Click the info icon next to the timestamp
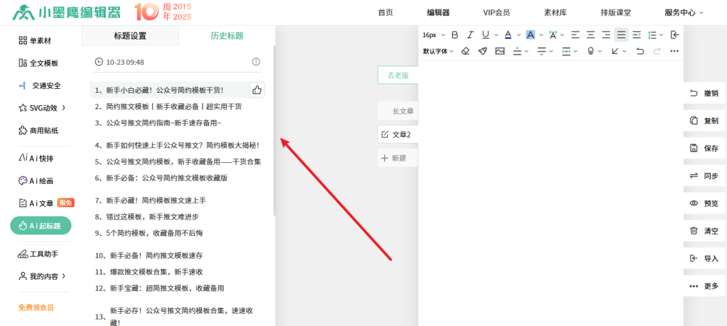Screen dimensions: 727x326 coord(256,62)
